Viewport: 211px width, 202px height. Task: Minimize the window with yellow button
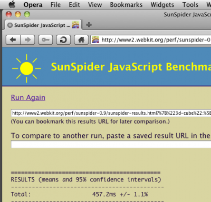click(18, 14)
